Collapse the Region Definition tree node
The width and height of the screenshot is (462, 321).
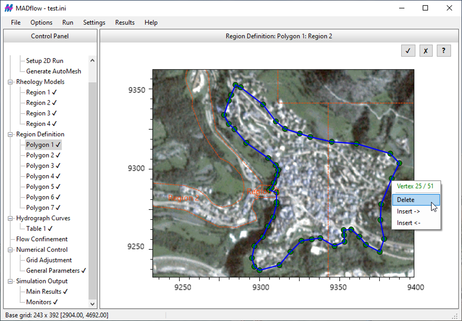(x=10, y=135)
